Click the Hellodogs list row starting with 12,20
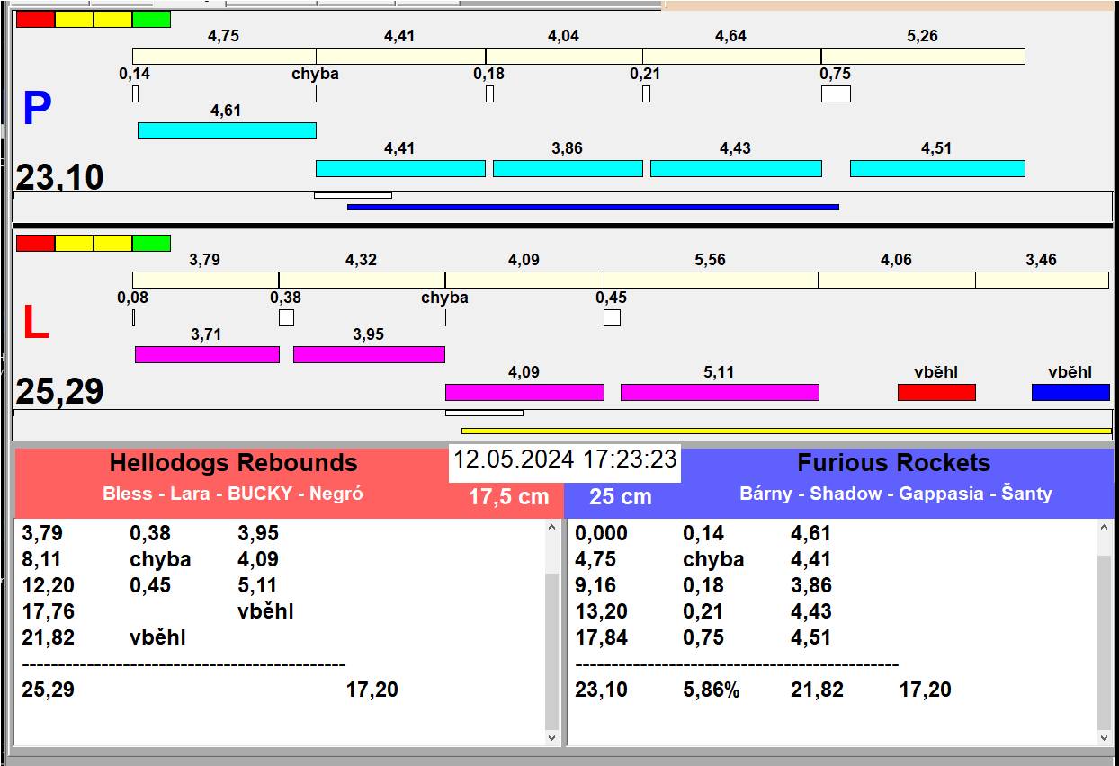1119x766 pixels. 279,585
